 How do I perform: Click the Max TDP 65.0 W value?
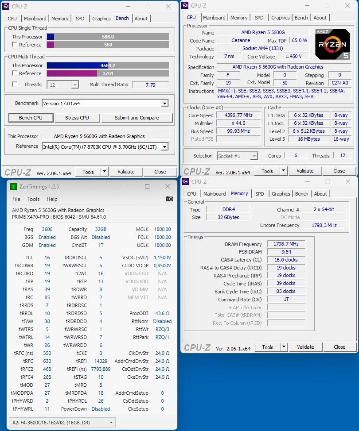pos(299,40)
